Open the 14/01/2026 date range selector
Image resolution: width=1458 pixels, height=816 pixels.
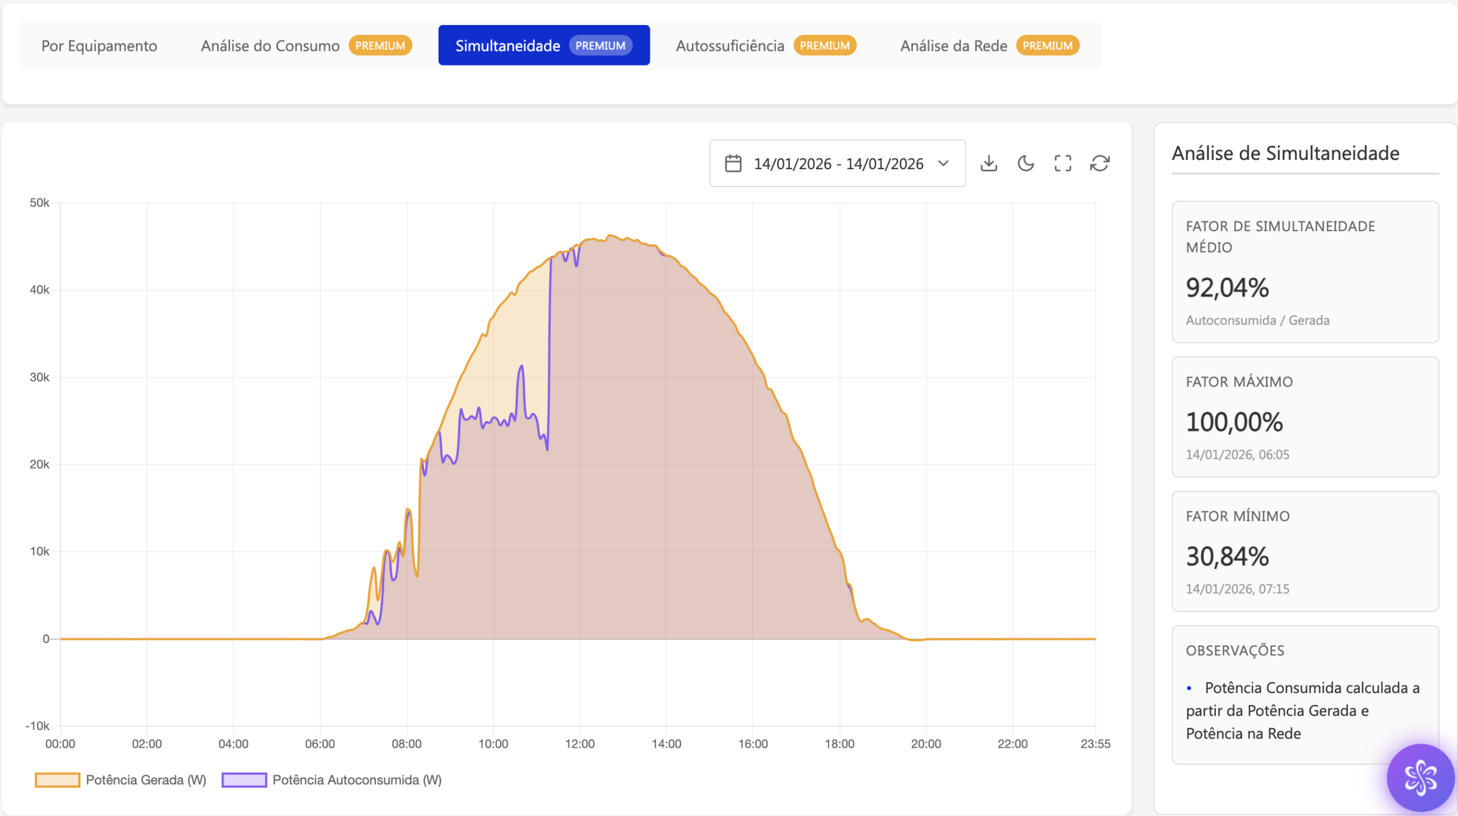pos(838,163)
